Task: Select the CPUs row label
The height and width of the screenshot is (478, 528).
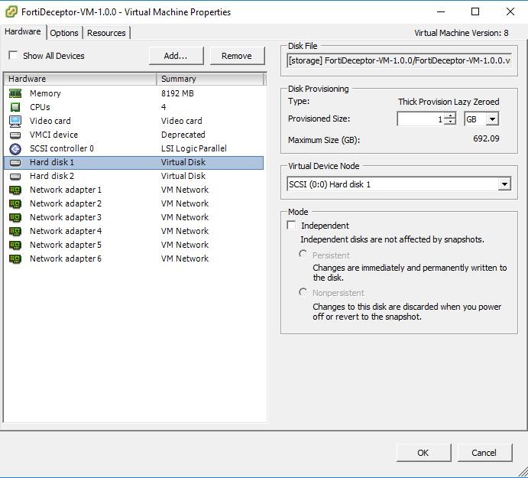Action: click(x=40, y=107)
